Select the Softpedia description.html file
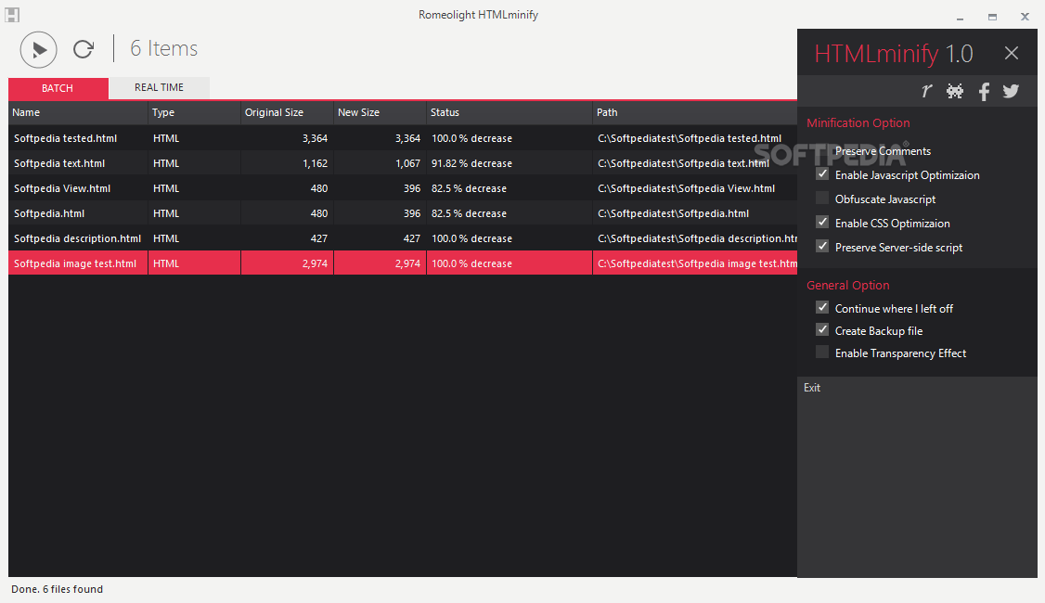The image size is (1045, 603). pyautogui.click(x=77, y=238)
